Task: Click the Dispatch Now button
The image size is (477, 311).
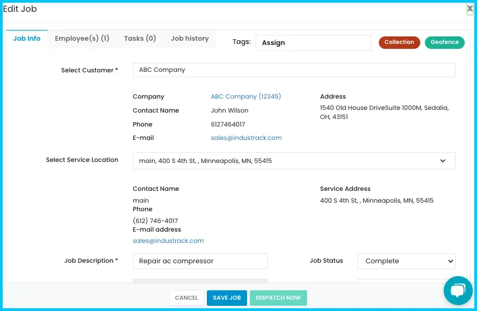Action: pyautogui.click(x=278, y=298)
